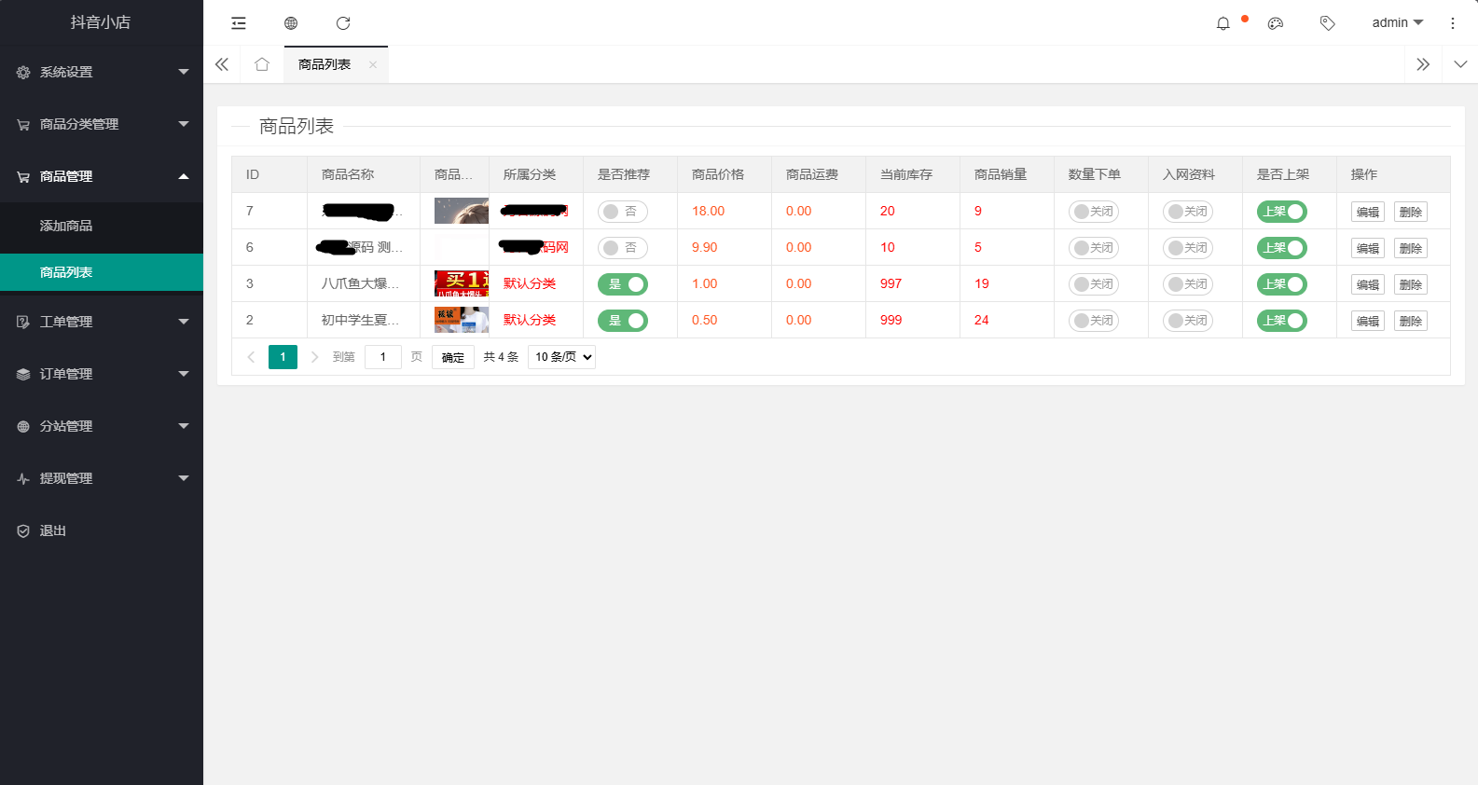Turn off 是否推荐 for product ID 2
This screenshot has width=1478, height=785.
coord(623,321)
